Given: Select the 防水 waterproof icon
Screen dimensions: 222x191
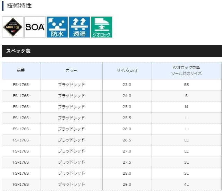Looking at the screenshot, I should tap(57, 27).
